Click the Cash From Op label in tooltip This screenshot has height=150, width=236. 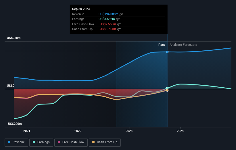pos(82,29)
